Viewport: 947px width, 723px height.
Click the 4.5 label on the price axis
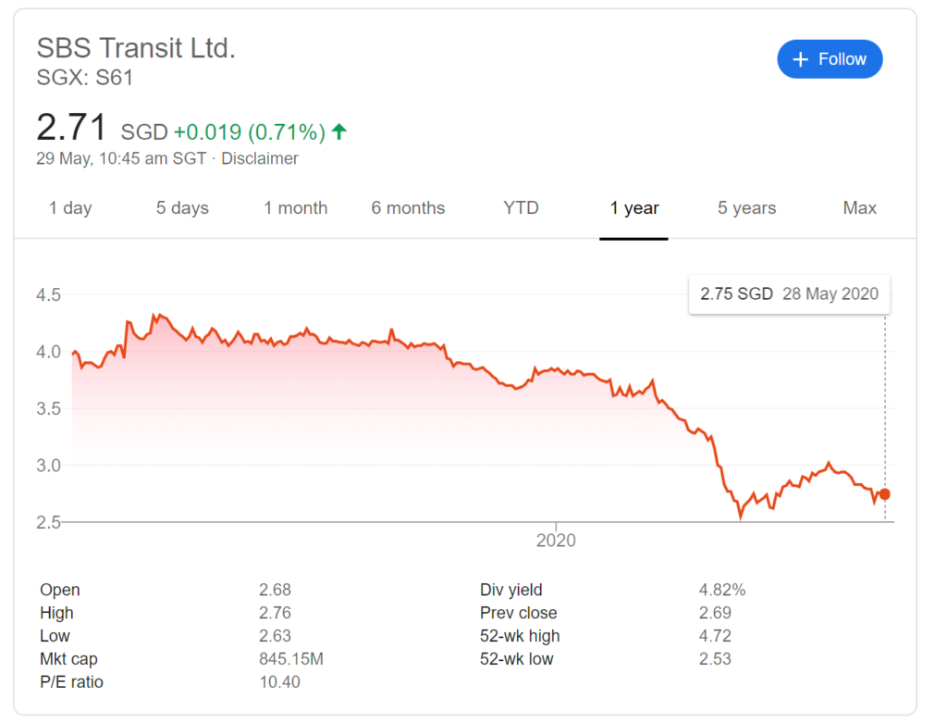point(48,295)
